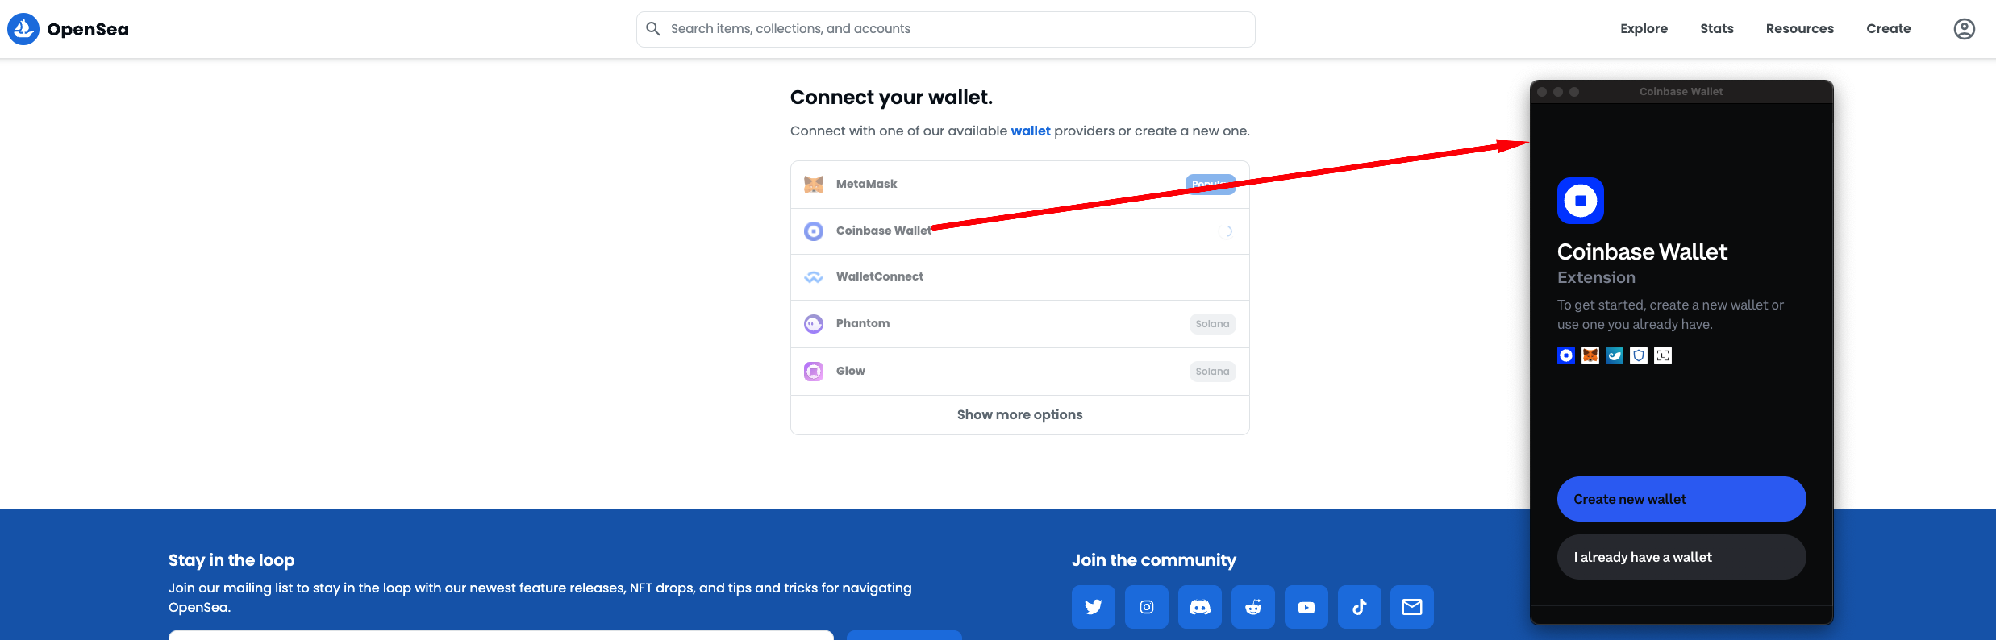Click the "Stay in the loop" heading
Image resolution: width=1996 pixels, height=640 pixels.
pos(231,560)
